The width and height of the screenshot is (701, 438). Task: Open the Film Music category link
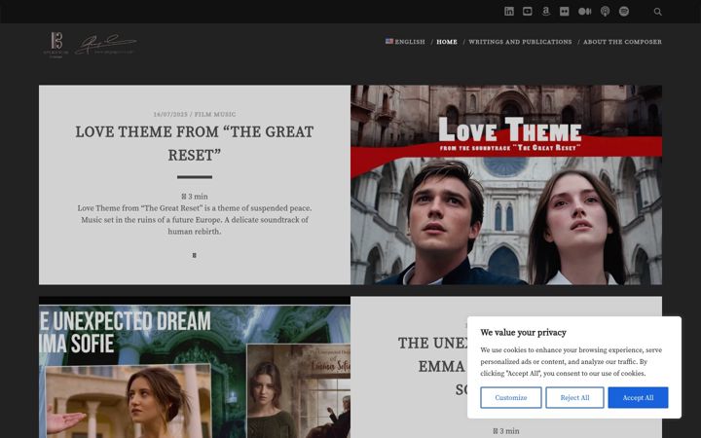215,115
